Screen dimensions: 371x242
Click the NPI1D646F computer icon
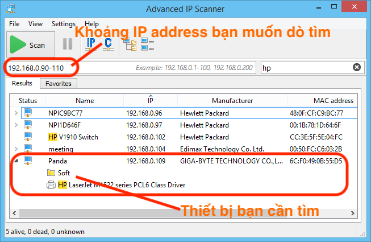pos(28,125)
